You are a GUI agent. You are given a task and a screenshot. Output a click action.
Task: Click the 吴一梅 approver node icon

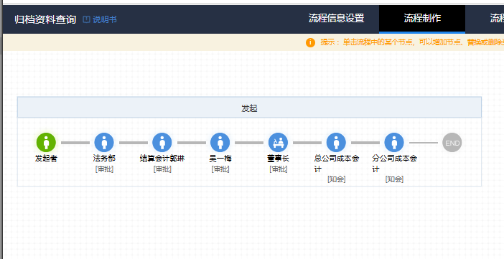pos(220,142)
